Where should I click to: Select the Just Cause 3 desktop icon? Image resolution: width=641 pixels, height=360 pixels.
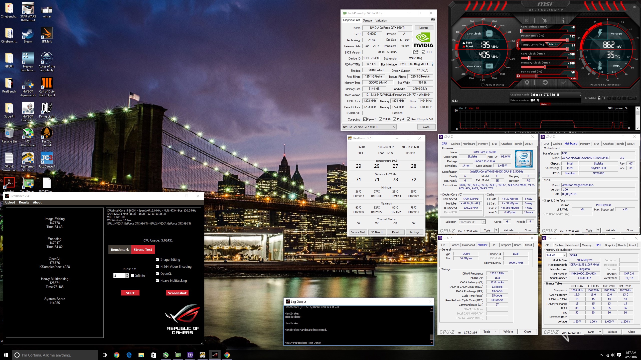47,160
